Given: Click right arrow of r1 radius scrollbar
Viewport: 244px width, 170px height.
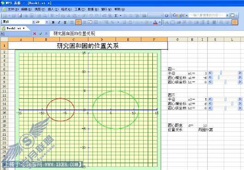Looking at the screenshot, I should pos(240,73).
